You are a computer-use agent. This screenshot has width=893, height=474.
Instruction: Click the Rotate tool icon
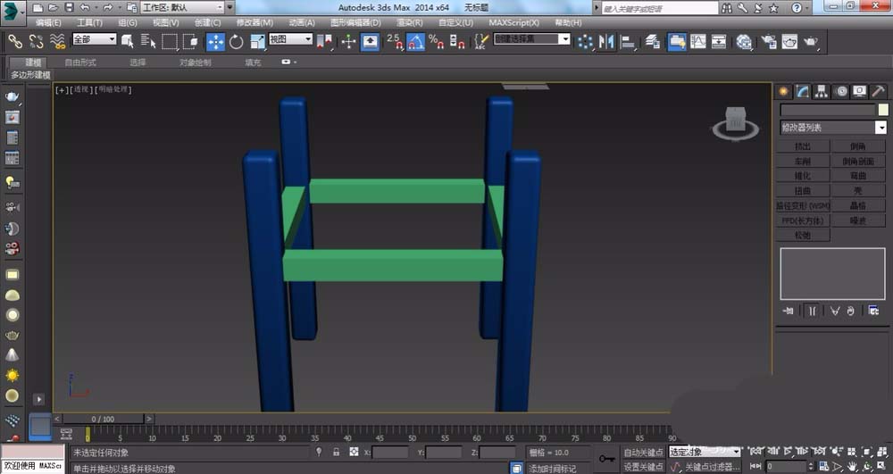click(237, 41)
